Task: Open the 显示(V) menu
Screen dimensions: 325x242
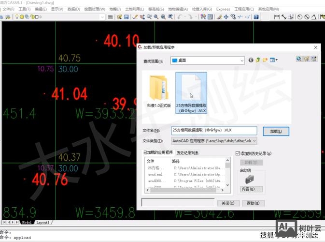Action: (x=57, y=9)
